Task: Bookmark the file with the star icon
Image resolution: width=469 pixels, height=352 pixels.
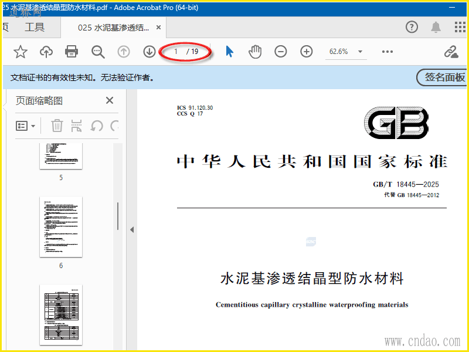Action: pyautogui.click(x=21, y=52)
